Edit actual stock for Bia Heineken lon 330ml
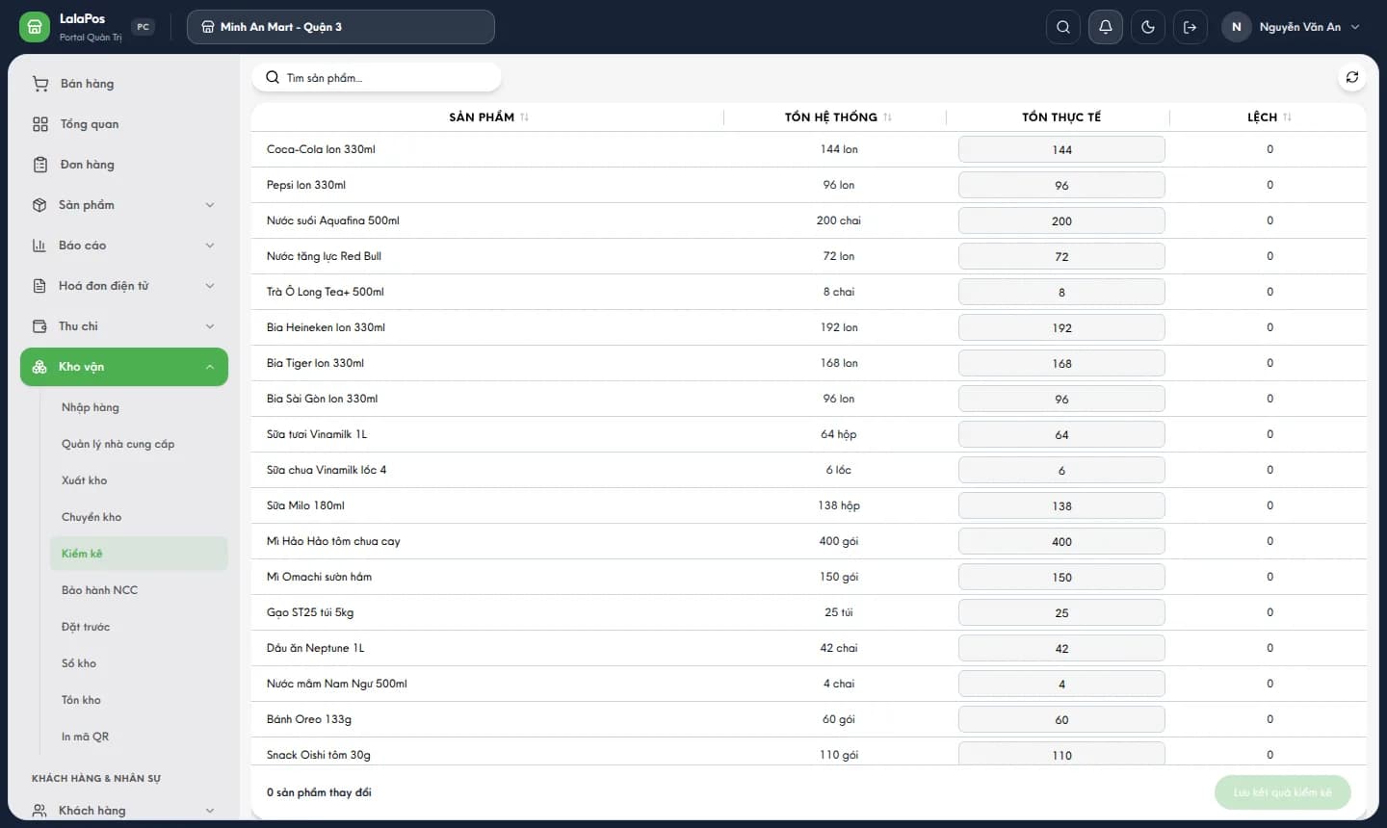Image resolution: width=1387 pixels, height=828 pixels. (x=1061, y=327)
